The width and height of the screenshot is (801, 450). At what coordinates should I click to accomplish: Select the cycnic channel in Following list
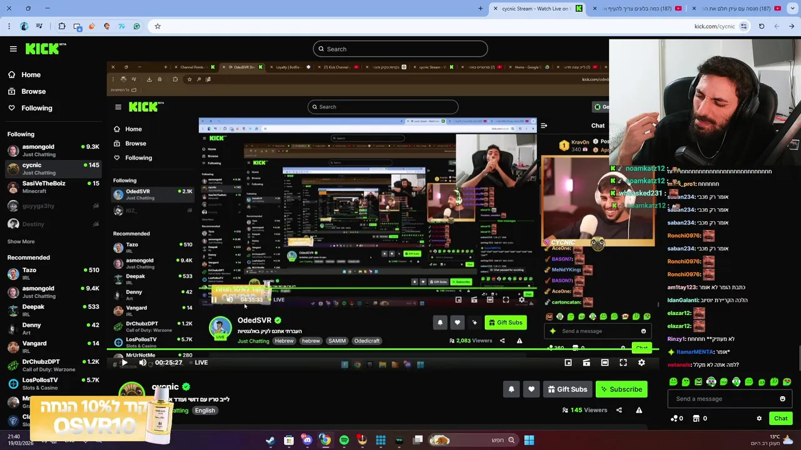[x=53, y=169]
